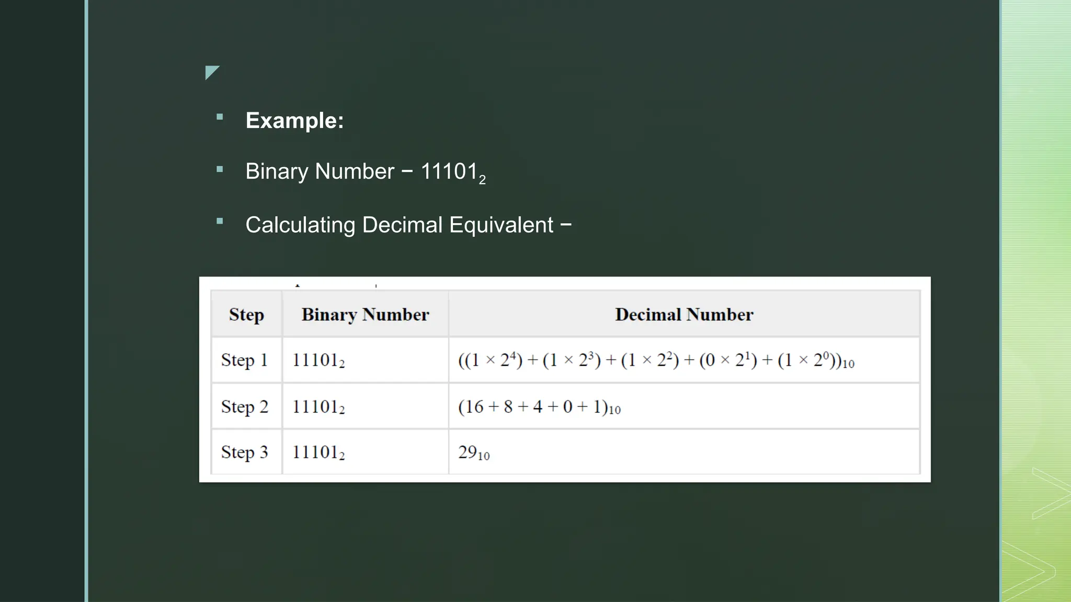Click the final result 29 cell

tap(684, 452)
